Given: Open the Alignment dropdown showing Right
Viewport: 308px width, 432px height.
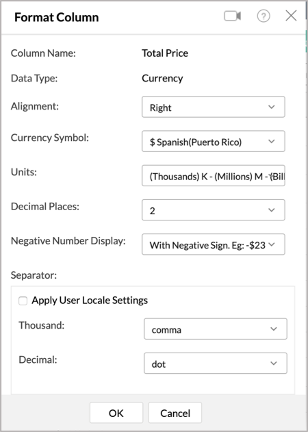Looking at the screenshot, I should click(214, 107).
